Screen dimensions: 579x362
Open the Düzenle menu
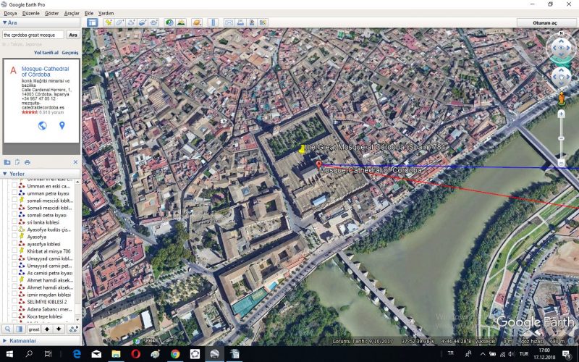pyautogui.click(x=30, y=13)
